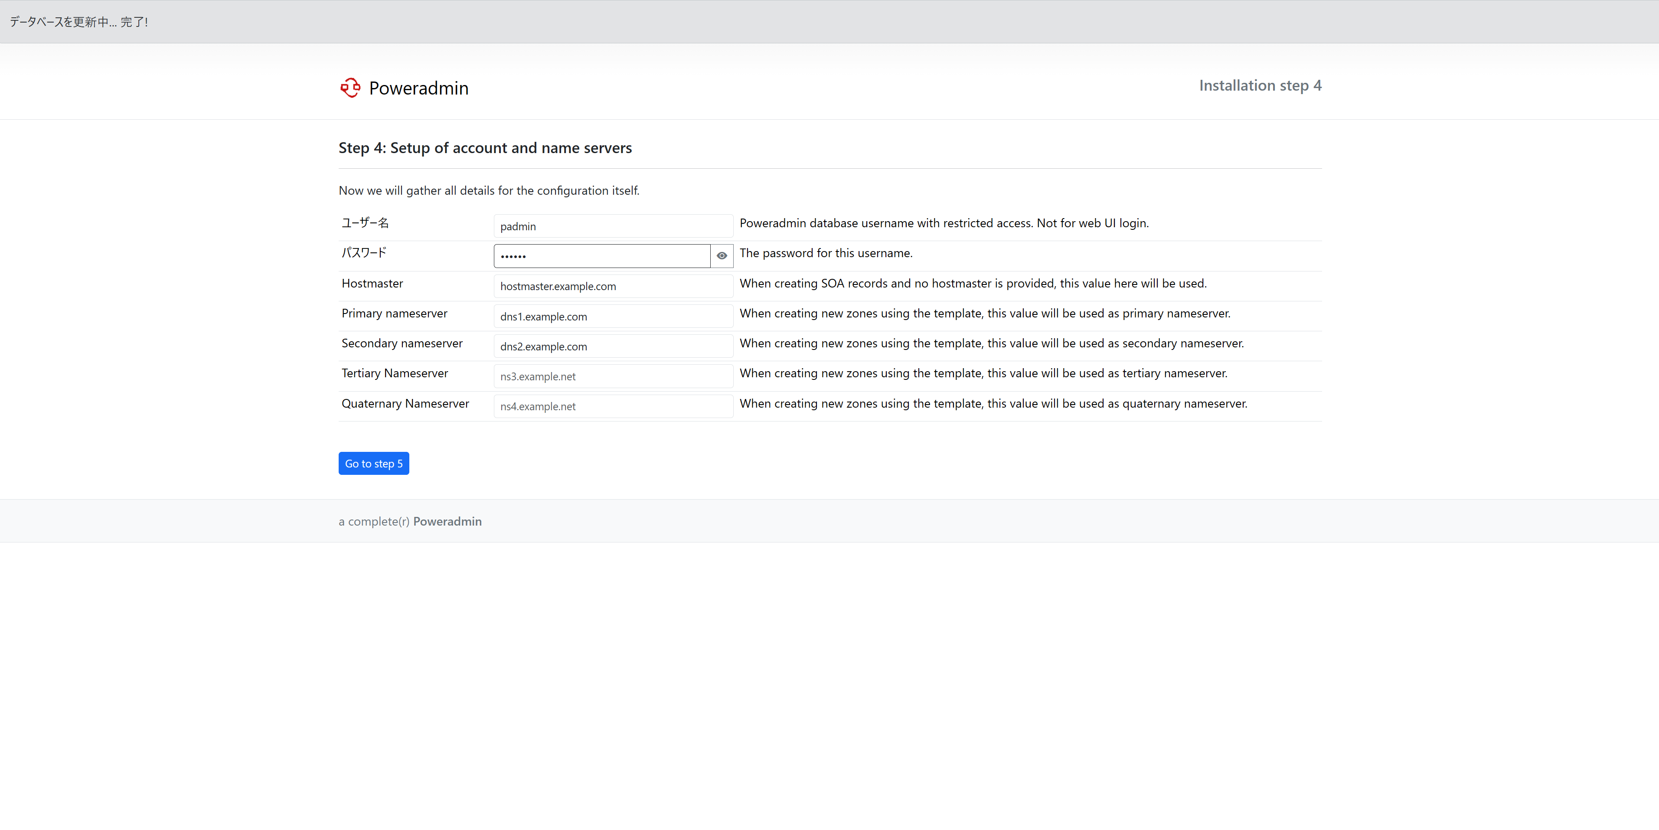
Task: Click the Primary nameserver label text
Action: (x=394, y=314)
